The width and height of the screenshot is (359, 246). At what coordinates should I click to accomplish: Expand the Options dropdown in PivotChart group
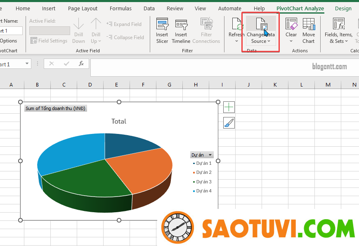pyautogui.click(x=9, y=41)
